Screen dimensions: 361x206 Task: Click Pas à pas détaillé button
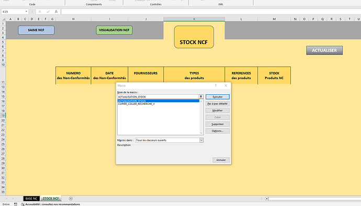[217, 104]
